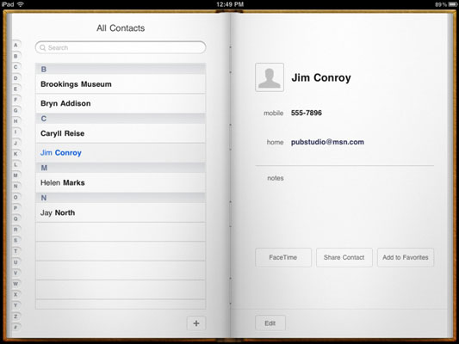Viewport: 459px width, 344px height.
Task: Jump to index tab Z
Action: (16, 316)
